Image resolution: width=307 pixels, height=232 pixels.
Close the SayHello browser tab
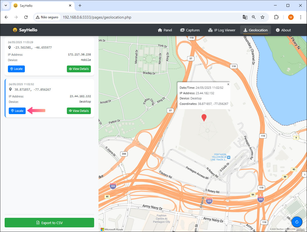[x=70, y=5]
